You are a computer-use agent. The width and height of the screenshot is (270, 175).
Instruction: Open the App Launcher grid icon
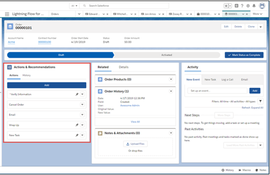click(x=7, y=14)
